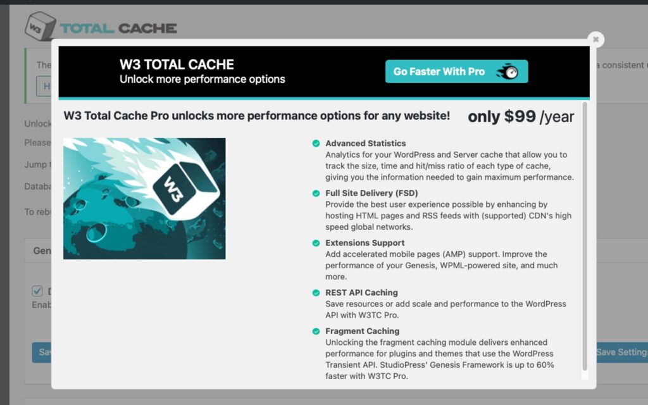Click the flaming speedometer icon in the banner

(x=508, y=72)
